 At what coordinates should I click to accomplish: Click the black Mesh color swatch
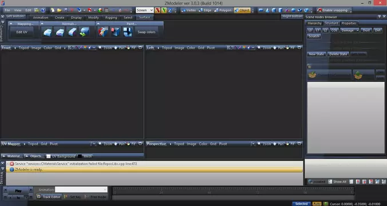coord(80,156)
